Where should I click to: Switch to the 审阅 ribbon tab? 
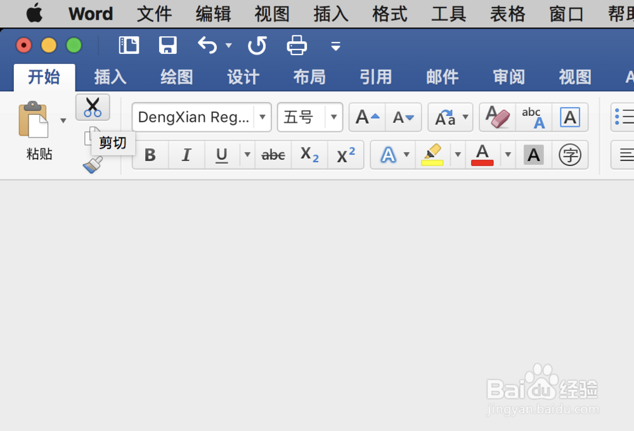(x=508, y=77)
